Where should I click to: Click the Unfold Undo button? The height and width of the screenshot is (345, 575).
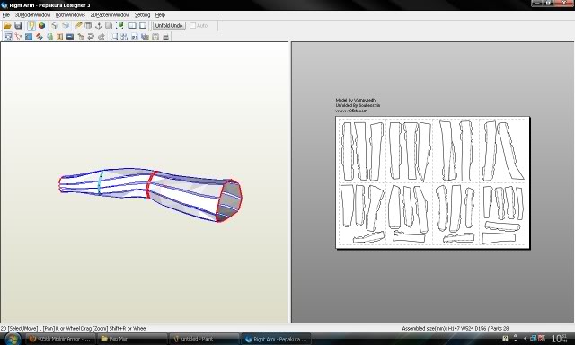click(x=169, y=26)
